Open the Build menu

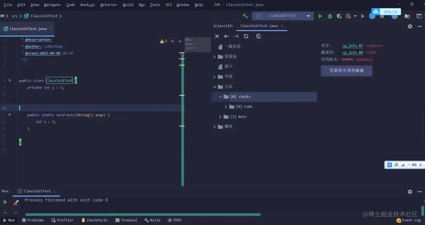128,5
